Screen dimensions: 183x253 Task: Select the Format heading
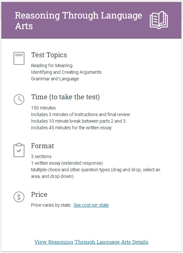(x=43, y=146)
